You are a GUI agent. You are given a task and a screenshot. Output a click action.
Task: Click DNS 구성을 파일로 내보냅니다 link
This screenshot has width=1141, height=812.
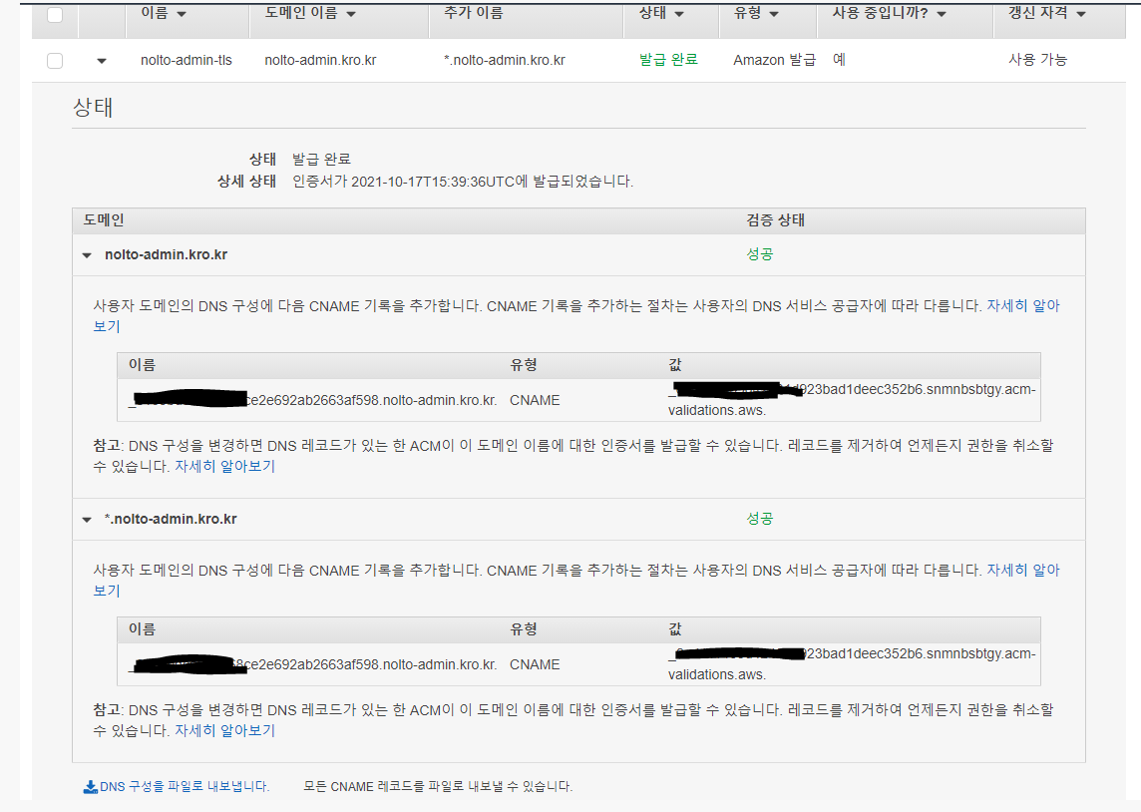tap(185, 786)
